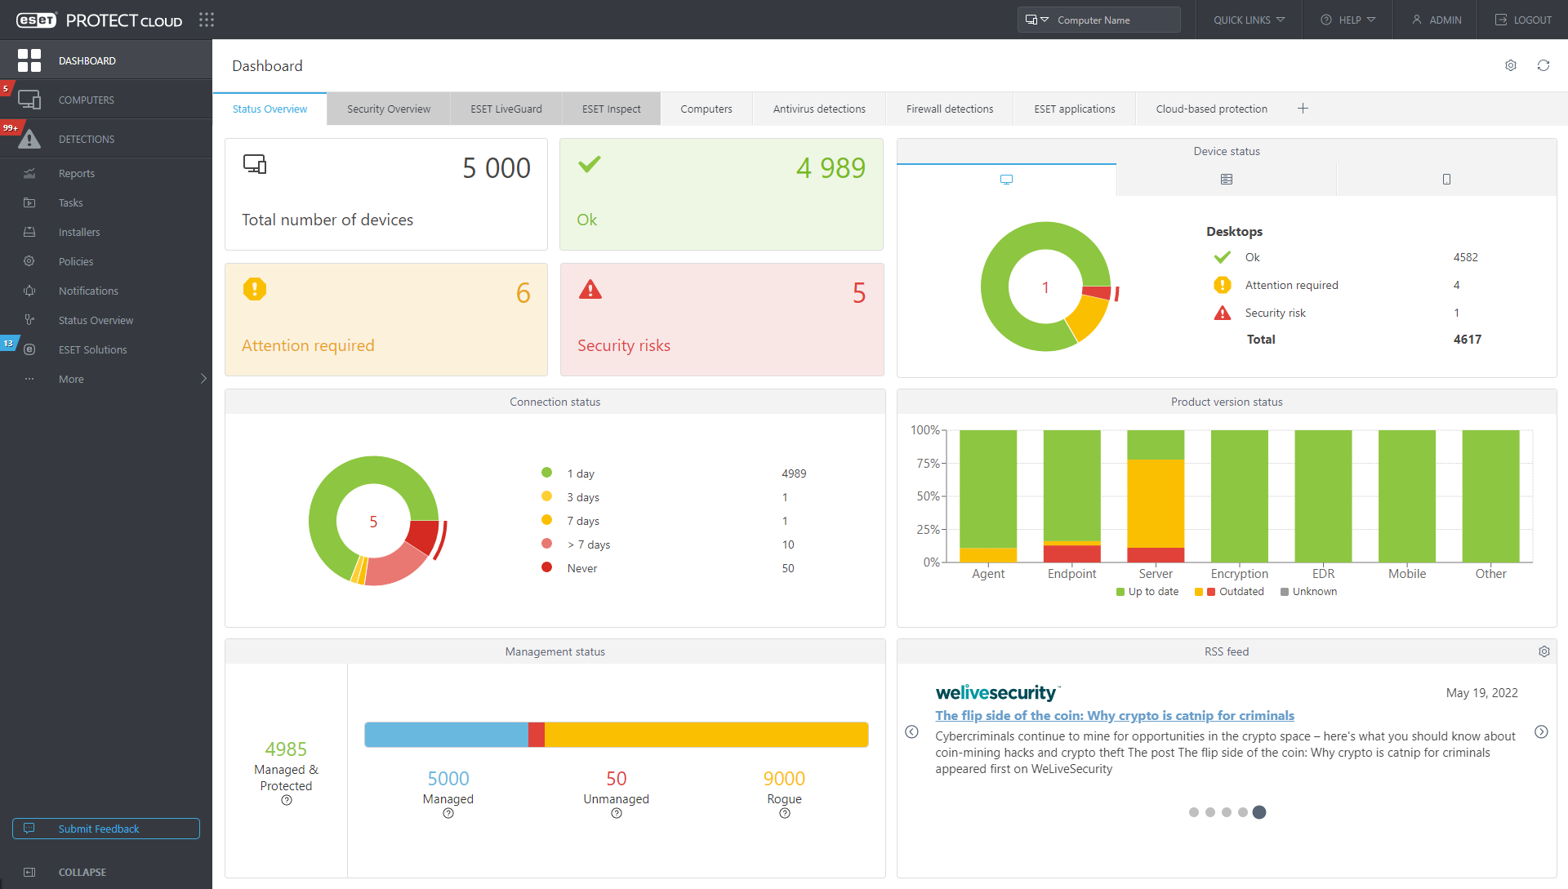Switch Device status to mobile devices view
1568x889 pixels.
point(1446,179)
